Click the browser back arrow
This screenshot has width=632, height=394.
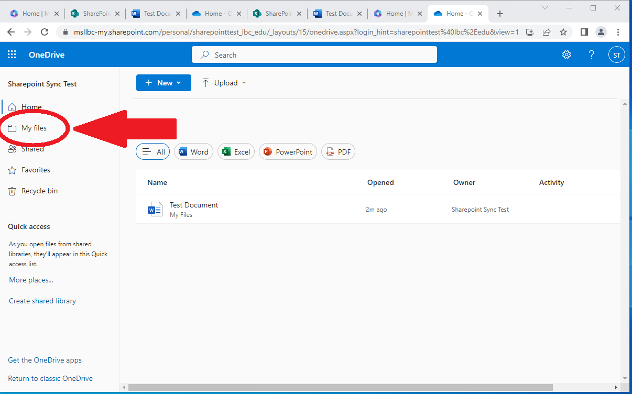(x=11, y=32)
